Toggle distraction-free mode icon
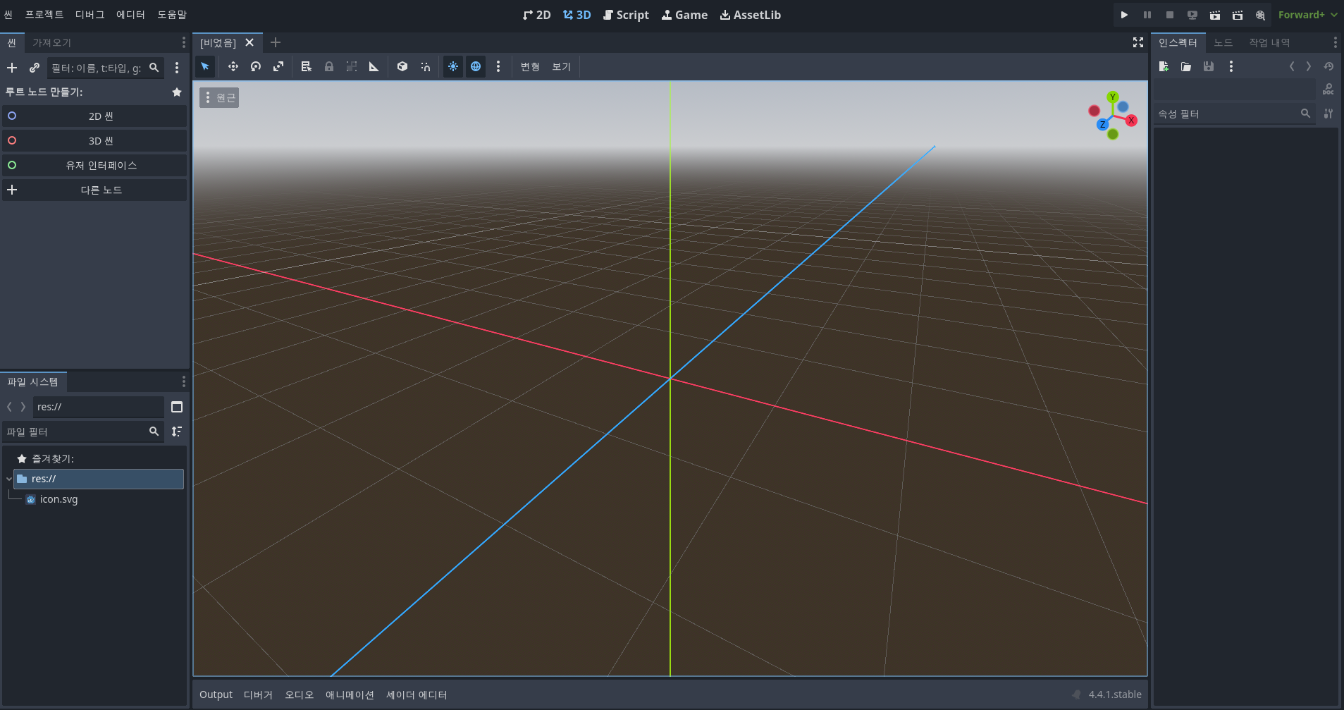 point(1138,43)
